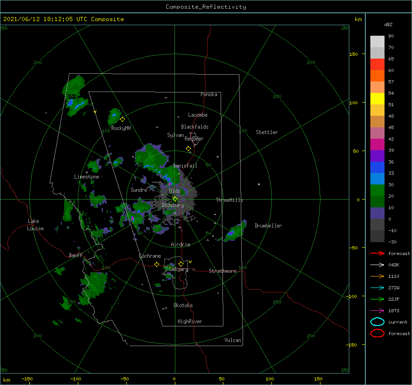The width and height of the screenshot is (412, 385).
Task: Select the dark green swatch between 20 and 10
Action: 377,202
